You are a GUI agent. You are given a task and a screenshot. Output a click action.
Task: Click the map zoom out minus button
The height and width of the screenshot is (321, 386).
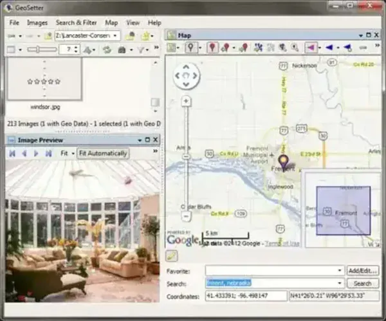coord(187,216)
